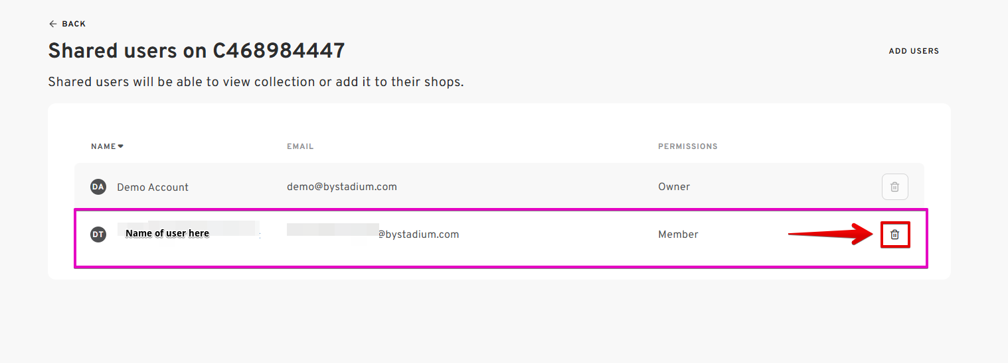Viewport: 1008px width, 363px height.
Task: Click the DA avatar badge
Action: [x=98, y=187]
